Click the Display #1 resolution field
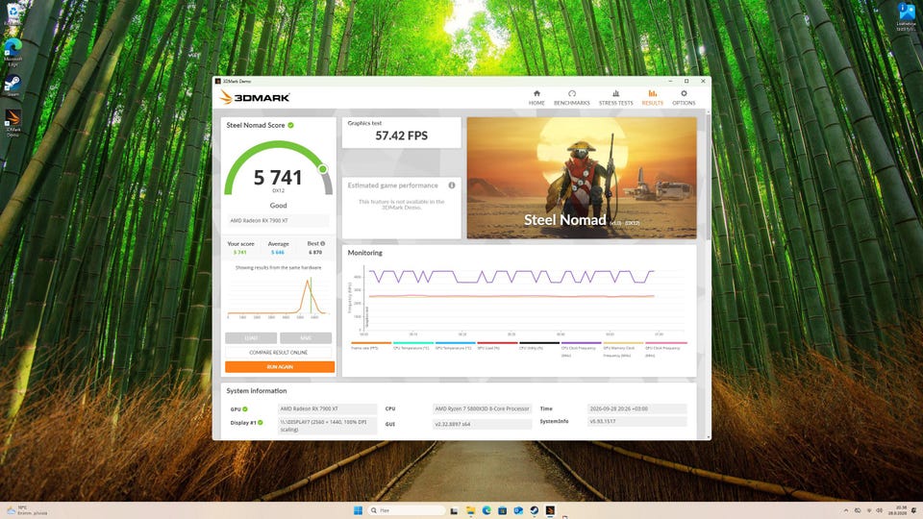The width and height of the screenshot is (923, 519). [327, 426]
